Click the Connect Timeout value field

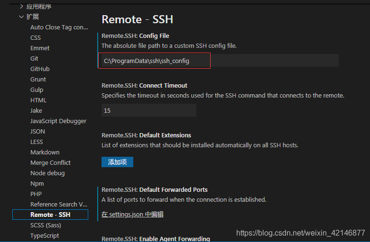[149, 110]
